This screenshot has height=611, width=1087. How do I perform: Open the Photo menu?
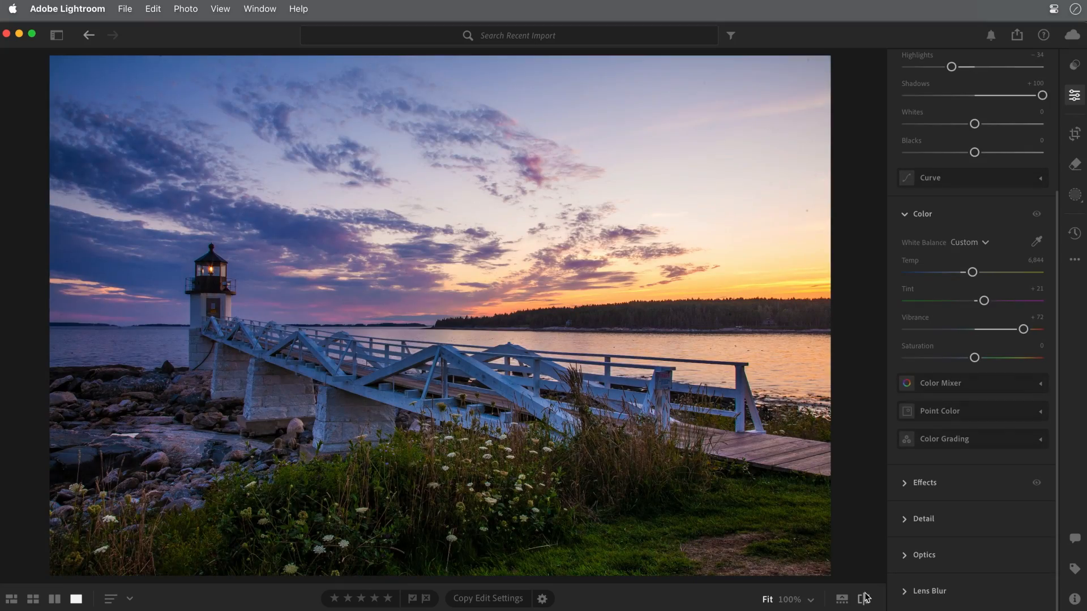click(x=186, y=8)
